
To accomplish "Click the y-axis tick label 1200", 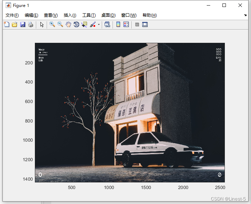I will coord(28,159).
